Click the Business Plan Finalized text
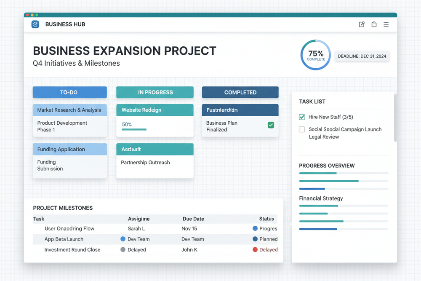 tap(222, 126)
